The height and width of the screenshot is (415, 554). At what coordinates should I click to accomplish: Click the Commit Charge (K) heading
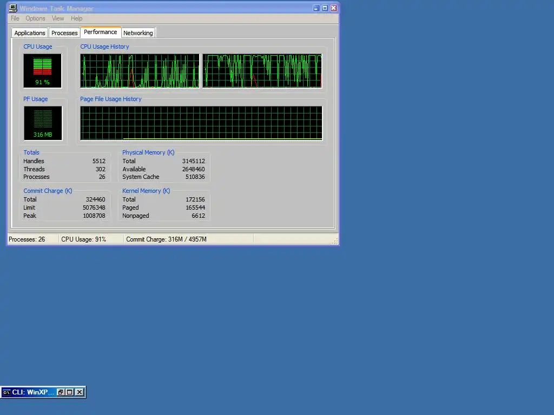pos(48,191)
